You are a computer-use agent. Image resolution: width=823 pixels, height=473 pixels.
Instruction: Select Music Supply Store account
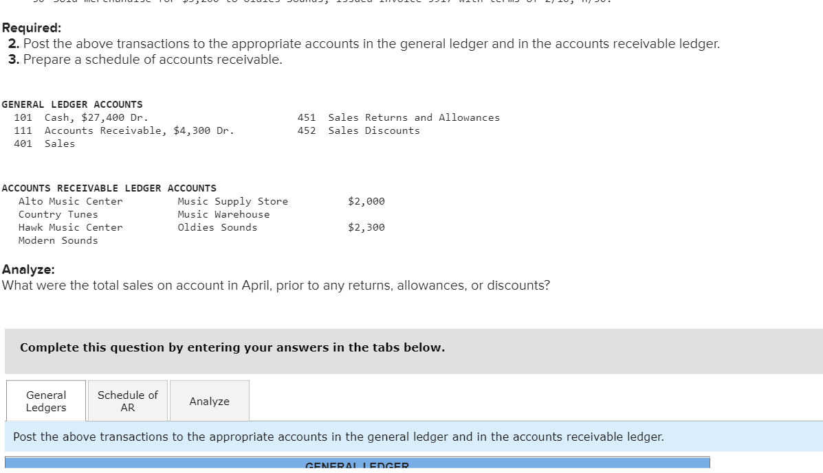pos(232,201)
